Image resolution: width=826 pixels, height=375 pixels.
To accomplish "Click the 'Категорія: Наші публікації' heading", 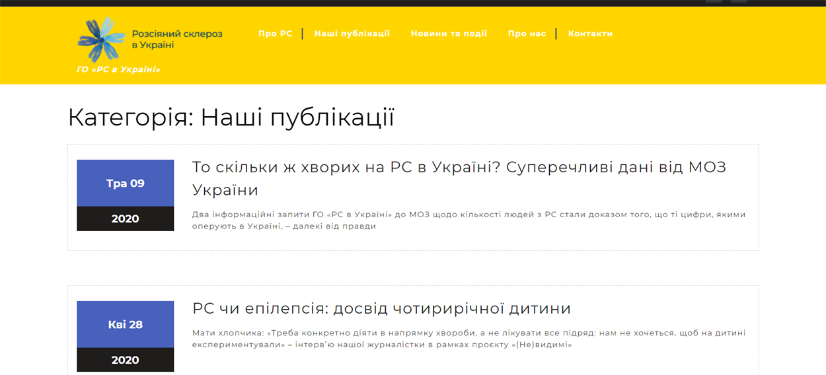I will click(x=231, y=118).
